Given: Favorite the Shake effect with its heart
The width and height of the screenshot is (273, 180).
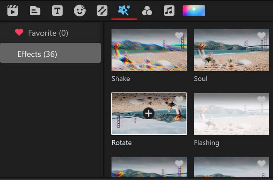Looking at the screenshot, I should coord(179,35).
